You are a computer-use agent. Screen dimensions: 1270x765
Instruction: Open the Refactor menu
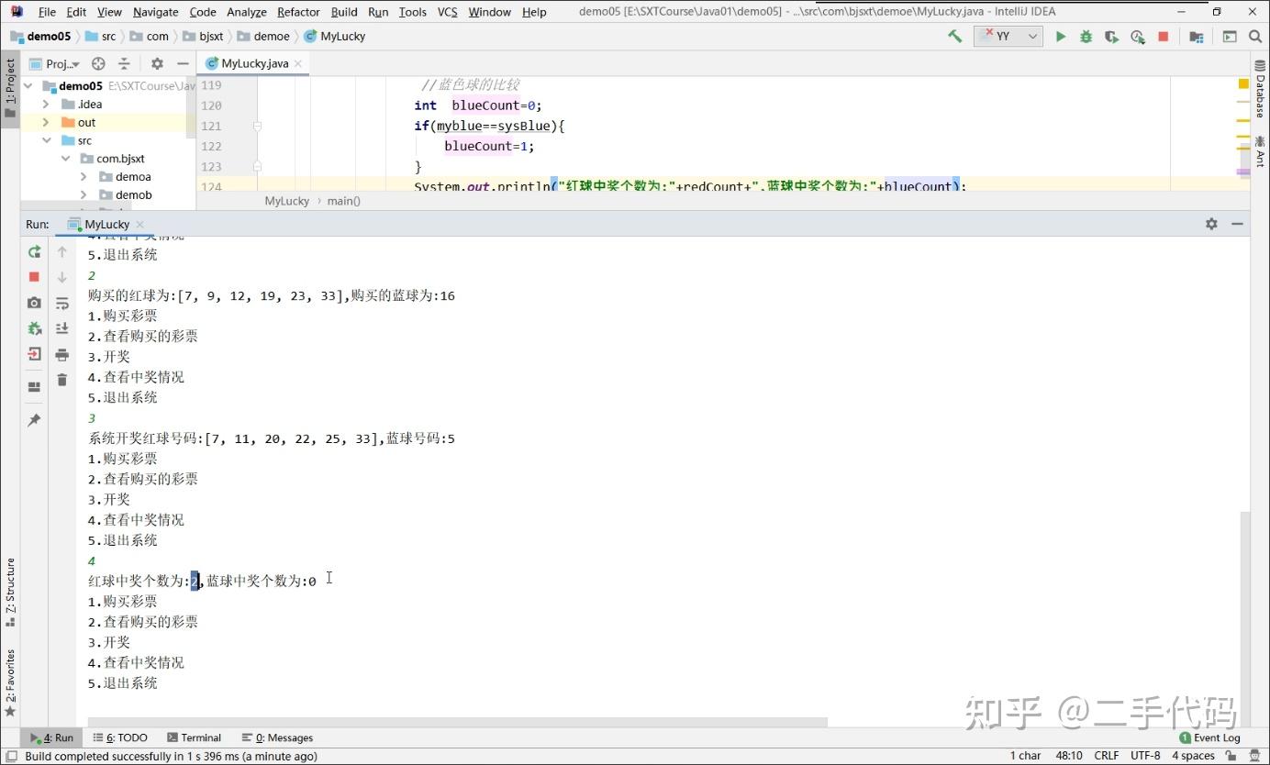coord(298,12)
